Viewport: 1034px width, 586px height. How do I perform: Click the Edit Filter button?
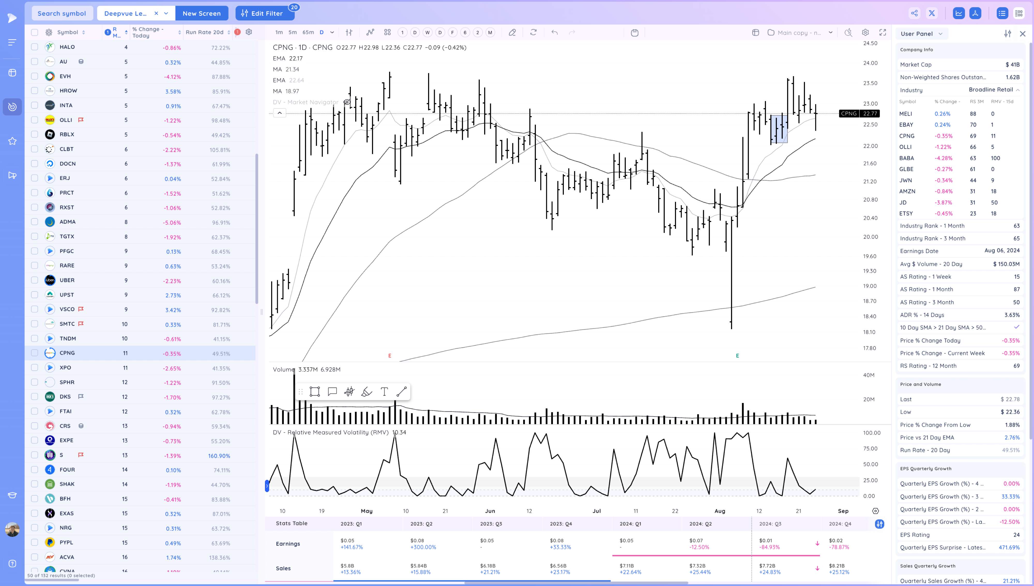[262, 13]
